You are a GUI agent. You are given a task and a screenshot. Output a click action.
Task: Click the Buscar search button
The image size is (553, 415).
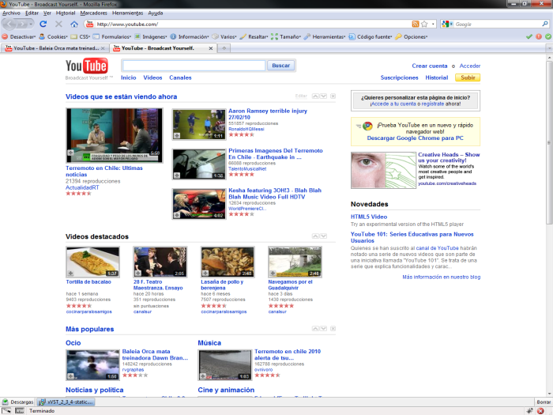(x=280, y=66)
